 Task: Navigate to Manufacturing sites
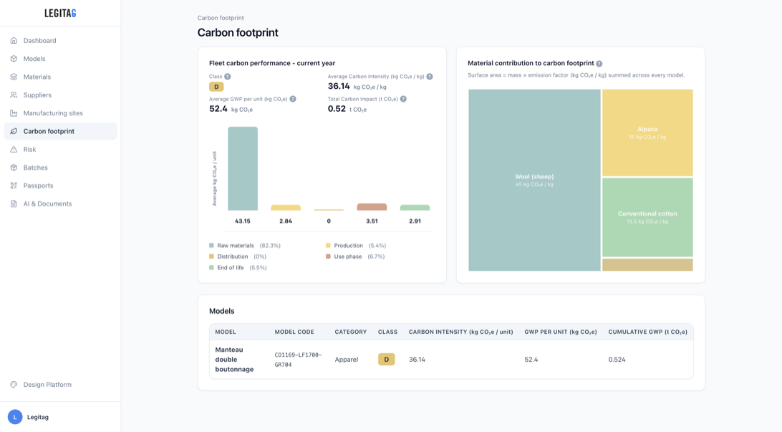(x=60, y=113)
